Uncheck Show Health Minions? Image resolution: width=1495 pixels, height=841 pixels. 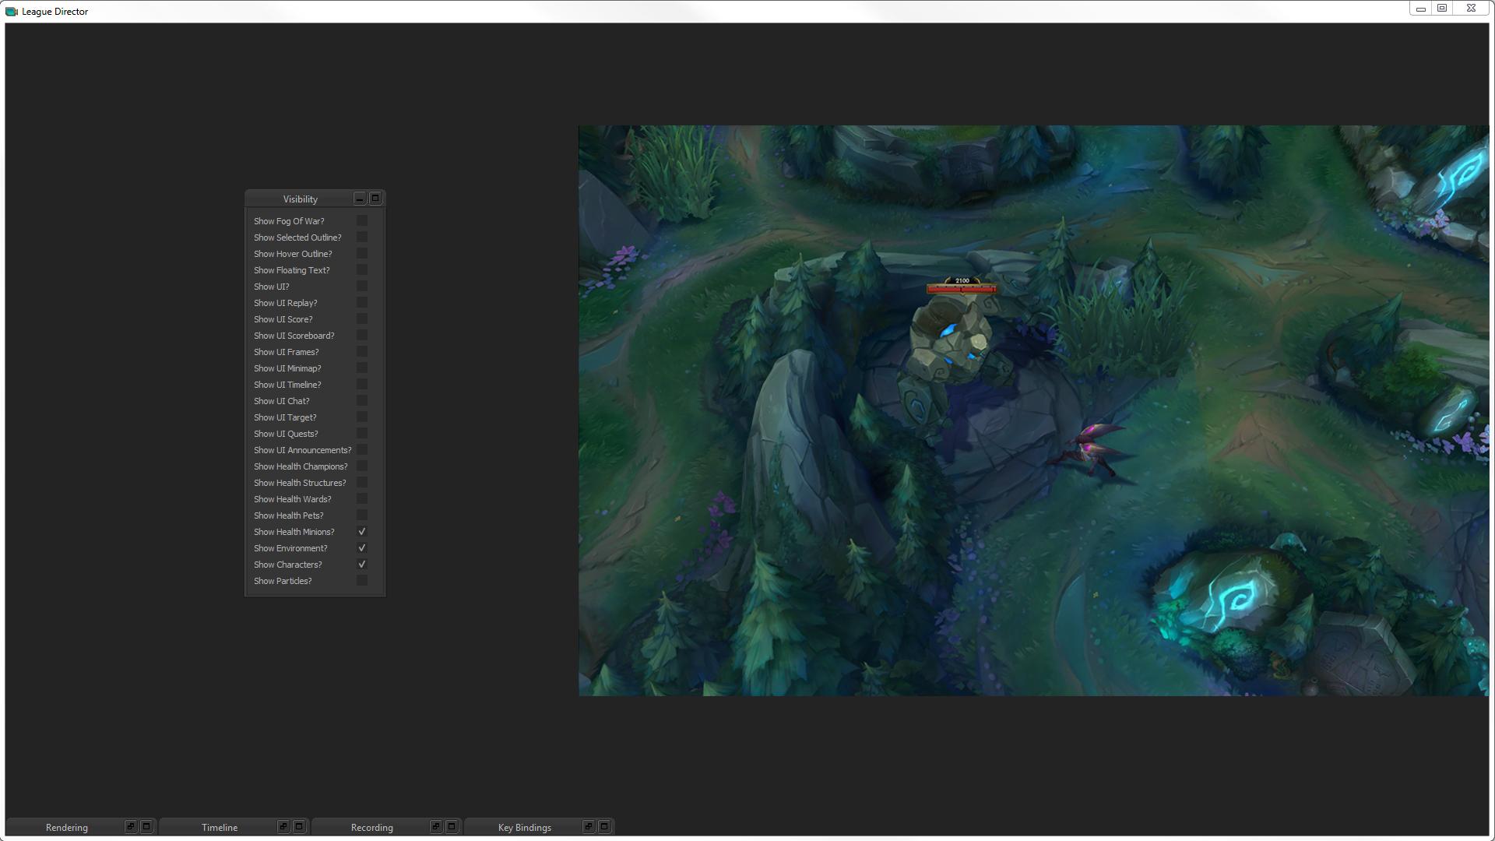(x=361, y=531)
